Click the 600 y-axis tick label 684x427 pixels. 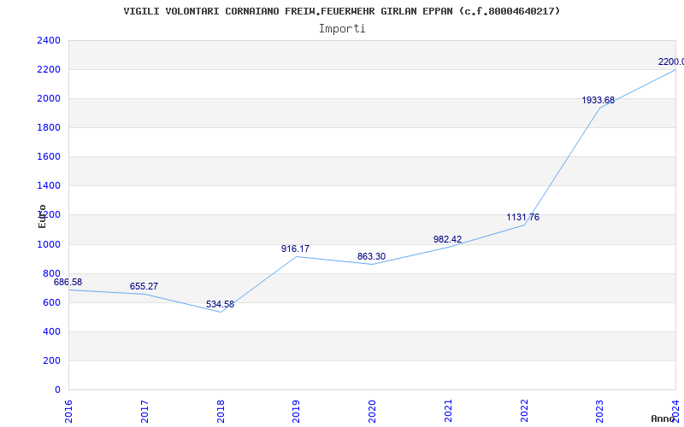point(51,303)
